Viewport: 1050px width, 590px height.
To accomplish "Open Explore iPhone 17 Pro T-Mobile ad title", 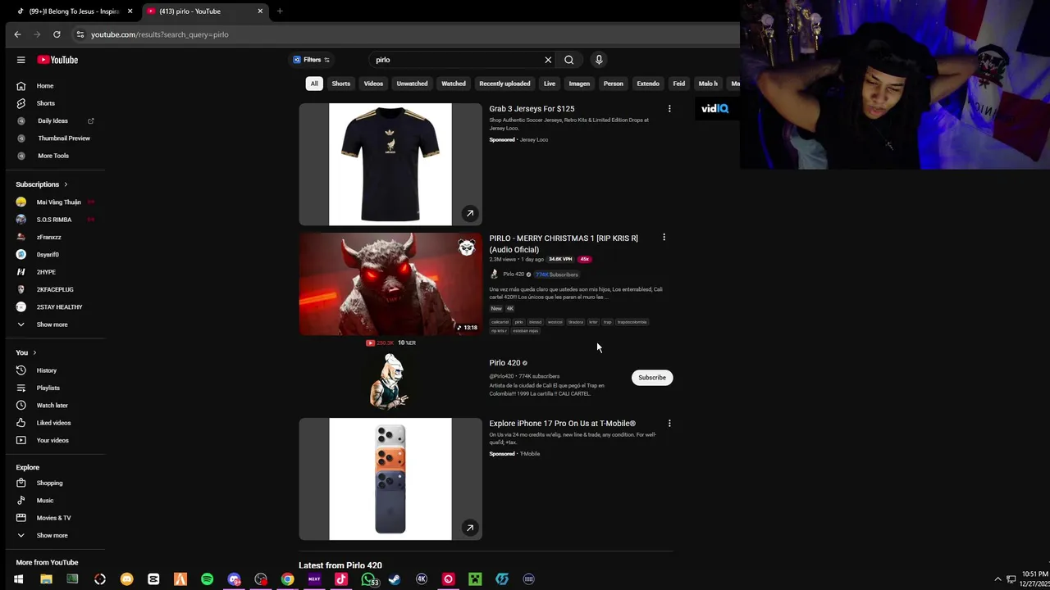I will (562, 424).
